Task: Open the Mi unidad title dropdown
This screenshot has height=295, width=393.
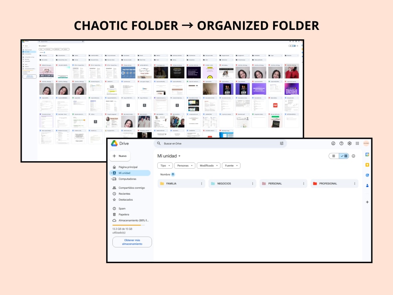Action: click(169, 156)
